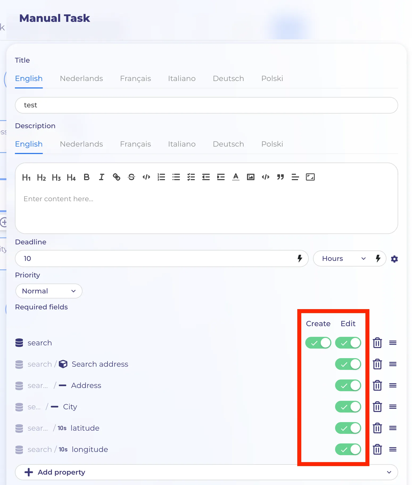Increase indent in the editor
This screenshot has width=412, height=485.
pyautogui.click(x=221, y=177)
